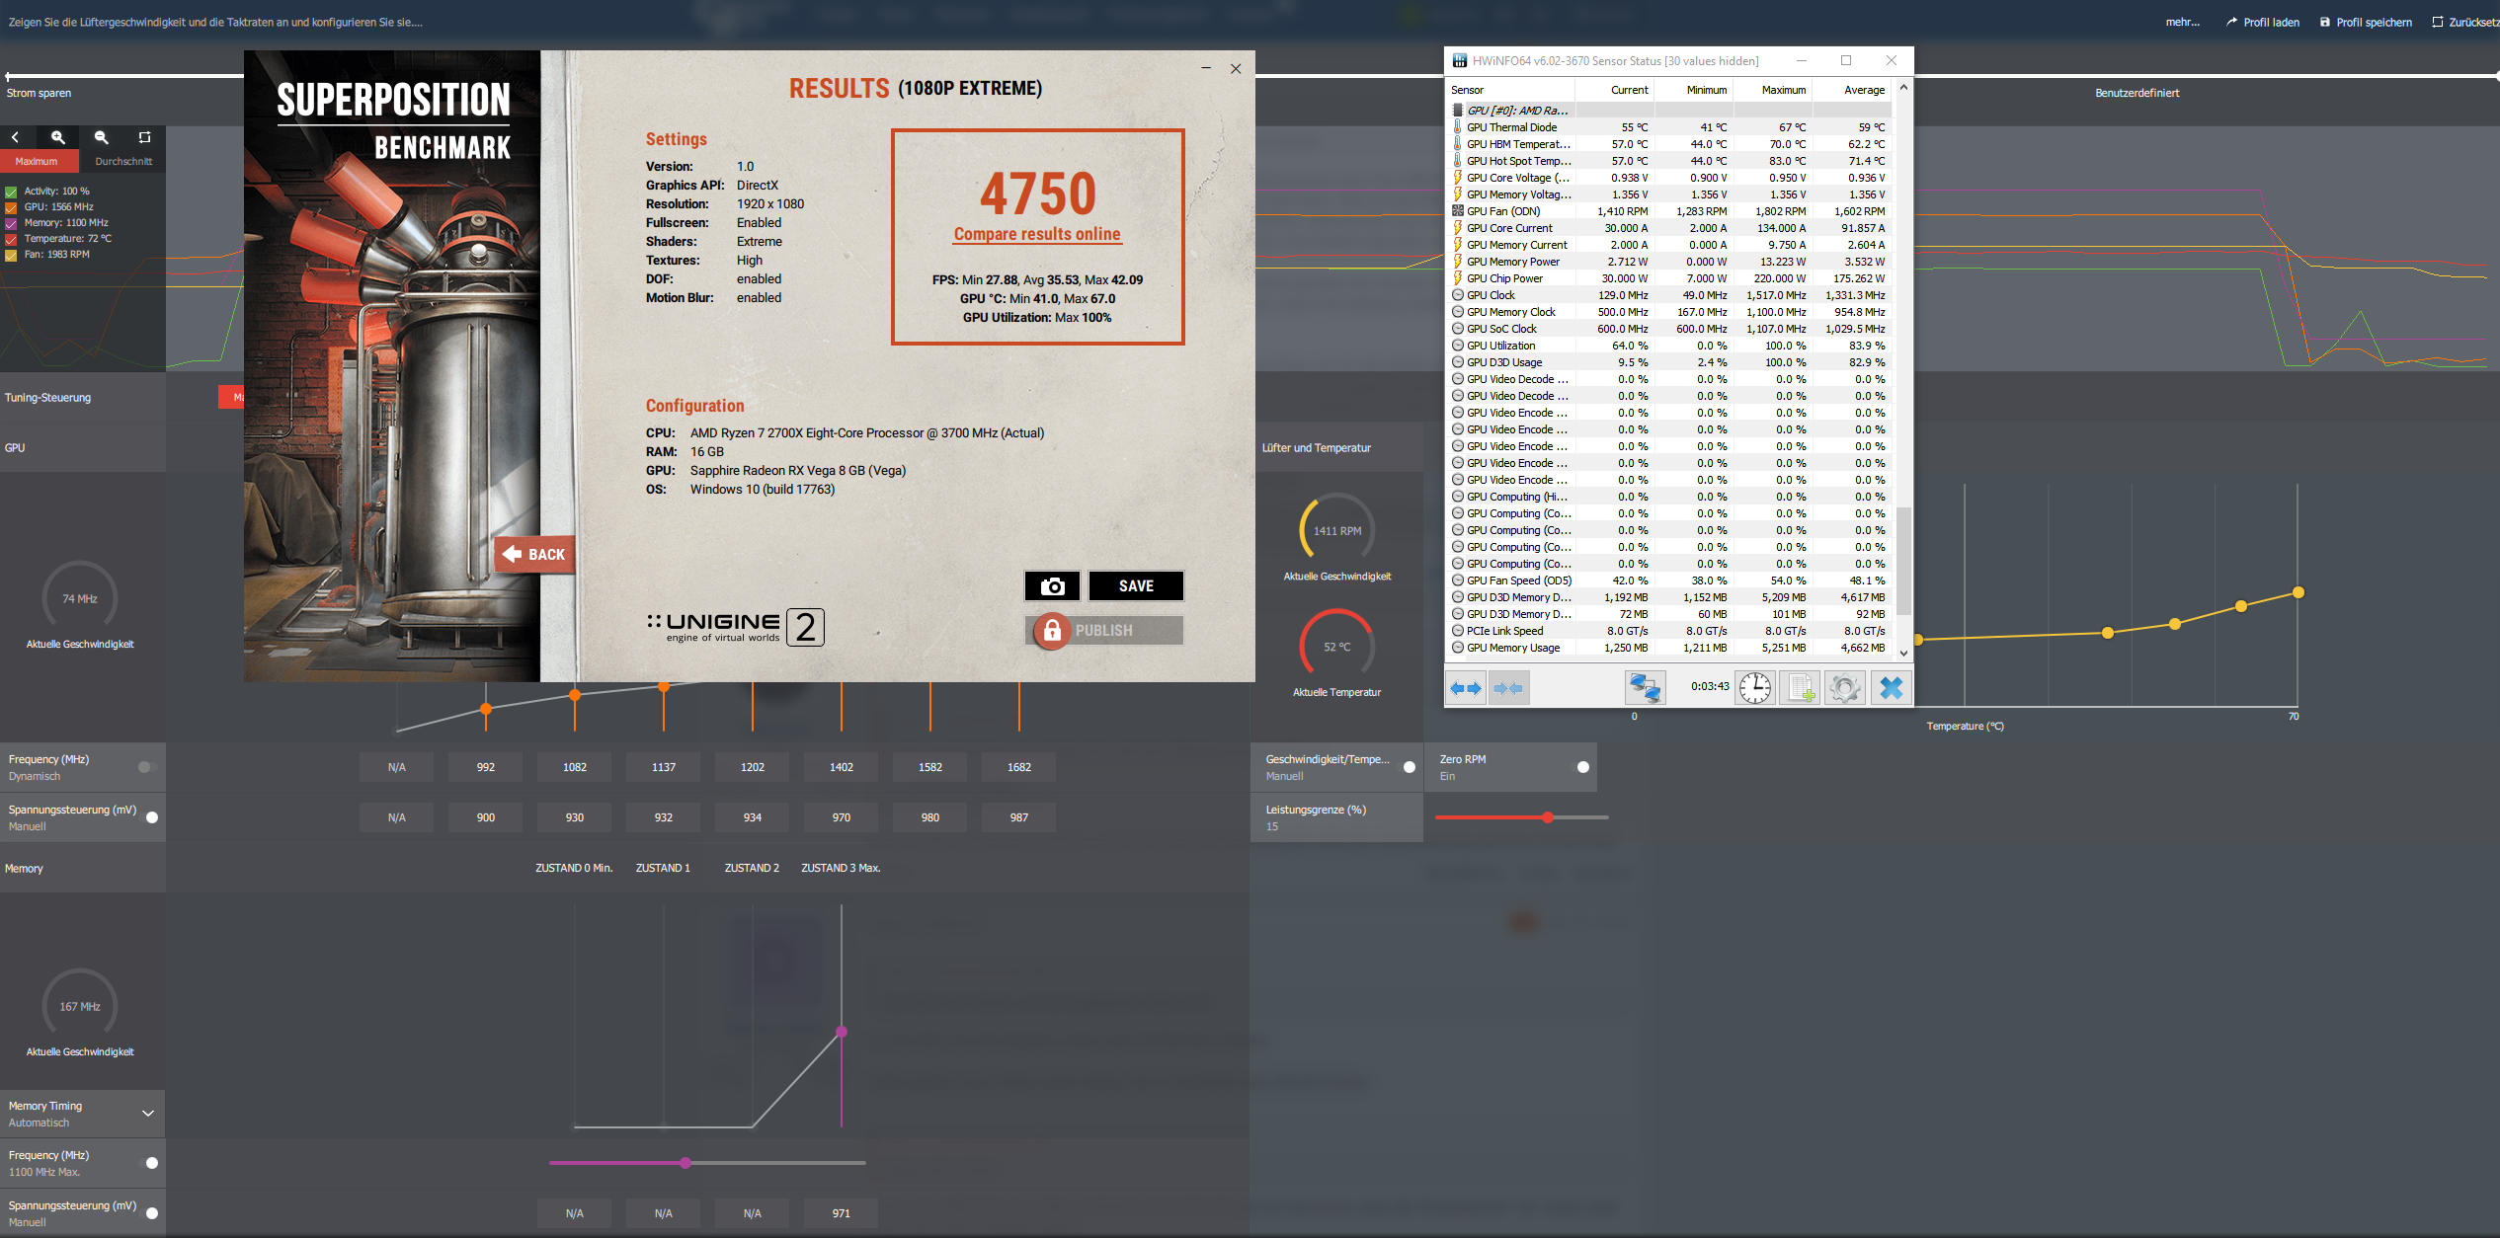This screenshot has height=1238, width=2500.
Task: Open the mehr... menu
Action: (2182, 22)
